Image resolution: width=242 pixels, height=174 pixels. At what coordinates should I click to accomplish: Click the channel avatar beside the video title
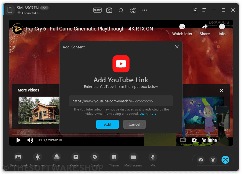[18, 29]
